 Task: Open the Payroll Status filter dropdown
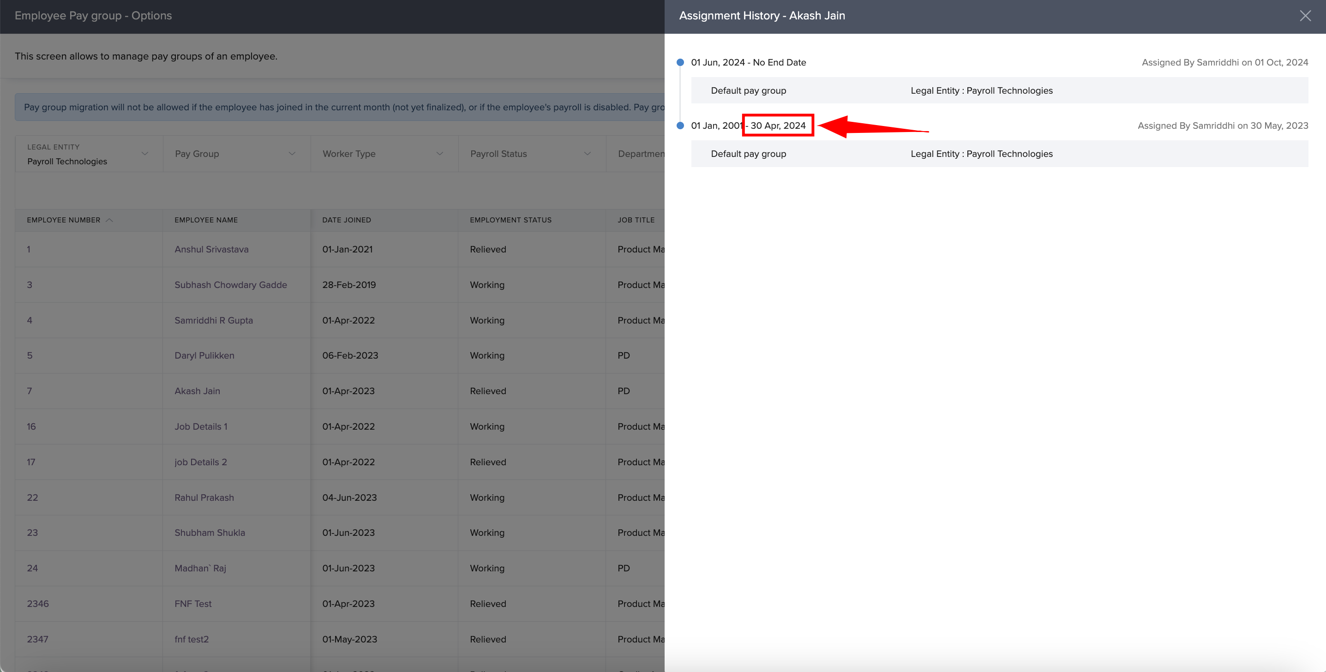588,153
